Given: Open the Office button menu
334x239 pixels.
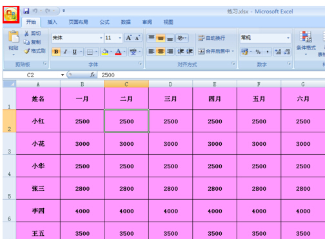Looking at the screenshot, I should point(11,14).
